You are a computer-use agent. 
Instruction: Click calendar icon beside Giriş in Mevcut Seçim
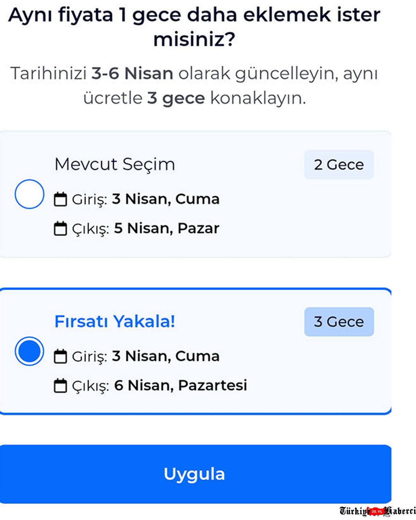[x=60, y=199]
